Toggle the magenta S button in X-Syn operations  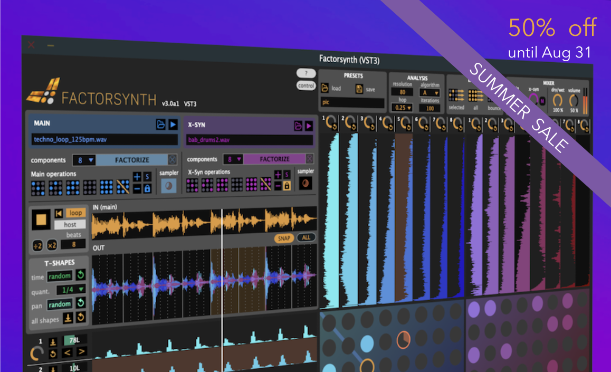coord(287,175)
